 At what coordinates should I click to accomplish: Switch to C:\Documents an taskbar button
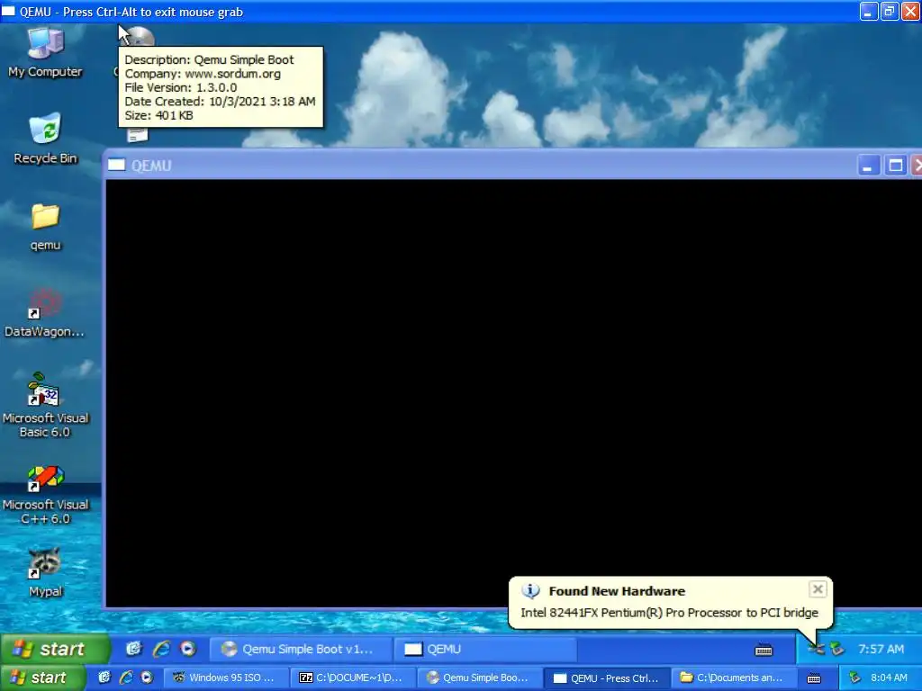[733, 678]
